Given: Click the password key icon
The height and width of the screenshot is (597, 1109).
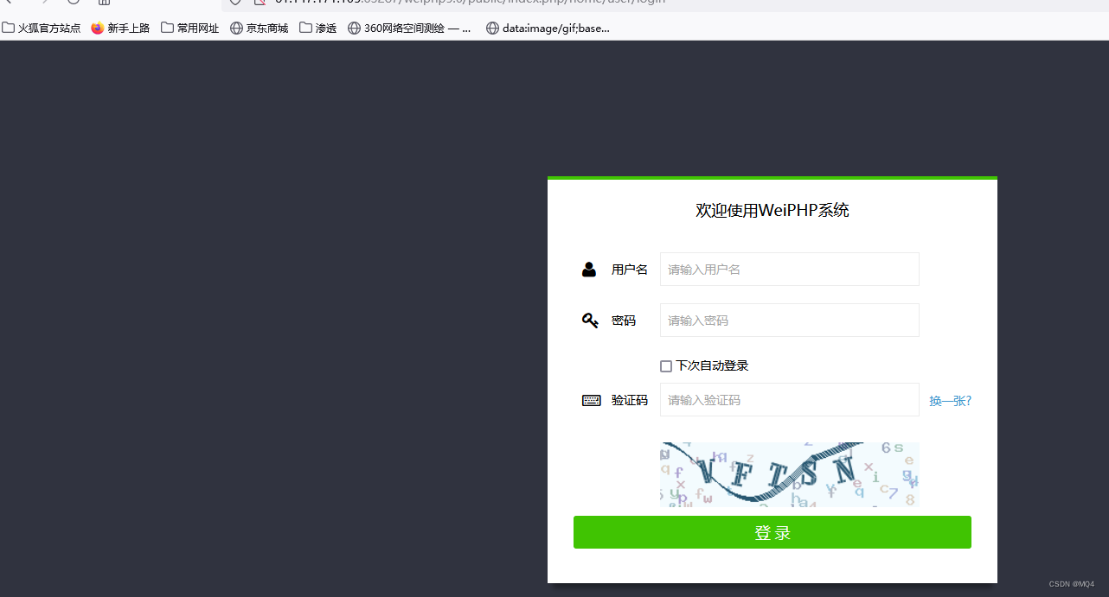Looking at the screenshot, I should [x=591, y=320].
